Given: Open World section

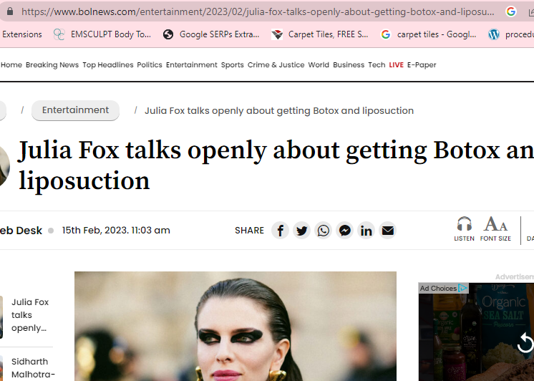Looking at the screenshot, I should pyautogui.click(x=319, y=64).
